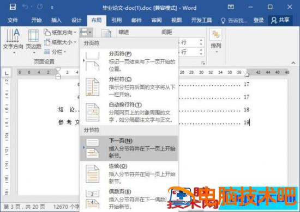Open the 排列 arrange button

pos(216,41)
